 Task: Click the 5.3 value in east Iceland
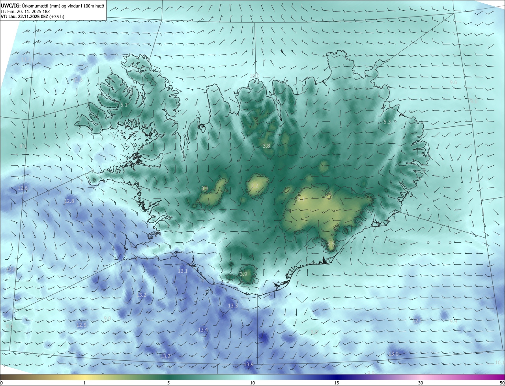click(387, 122)
